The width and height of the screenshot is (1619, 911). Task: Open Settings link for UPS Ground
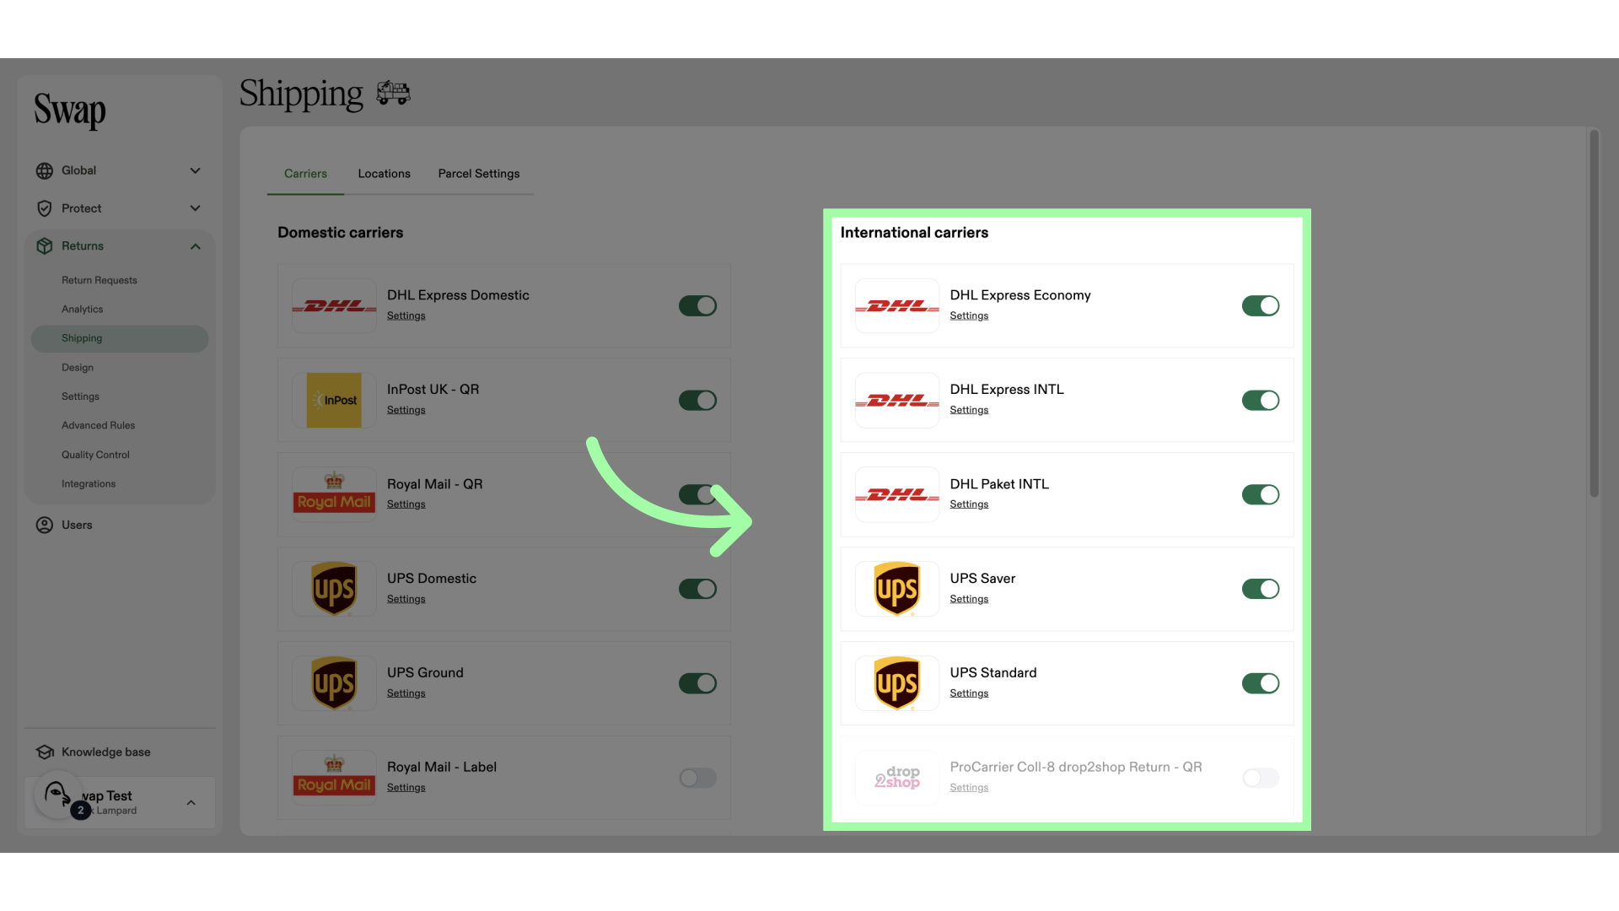point(406,693)
